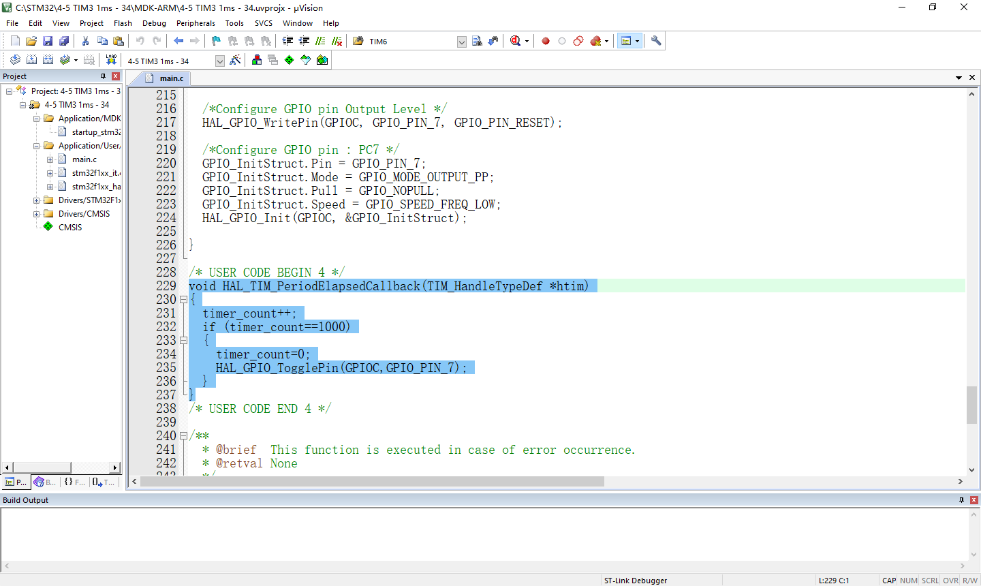
Task: Click the Save file icon
Action: (48, 41)
